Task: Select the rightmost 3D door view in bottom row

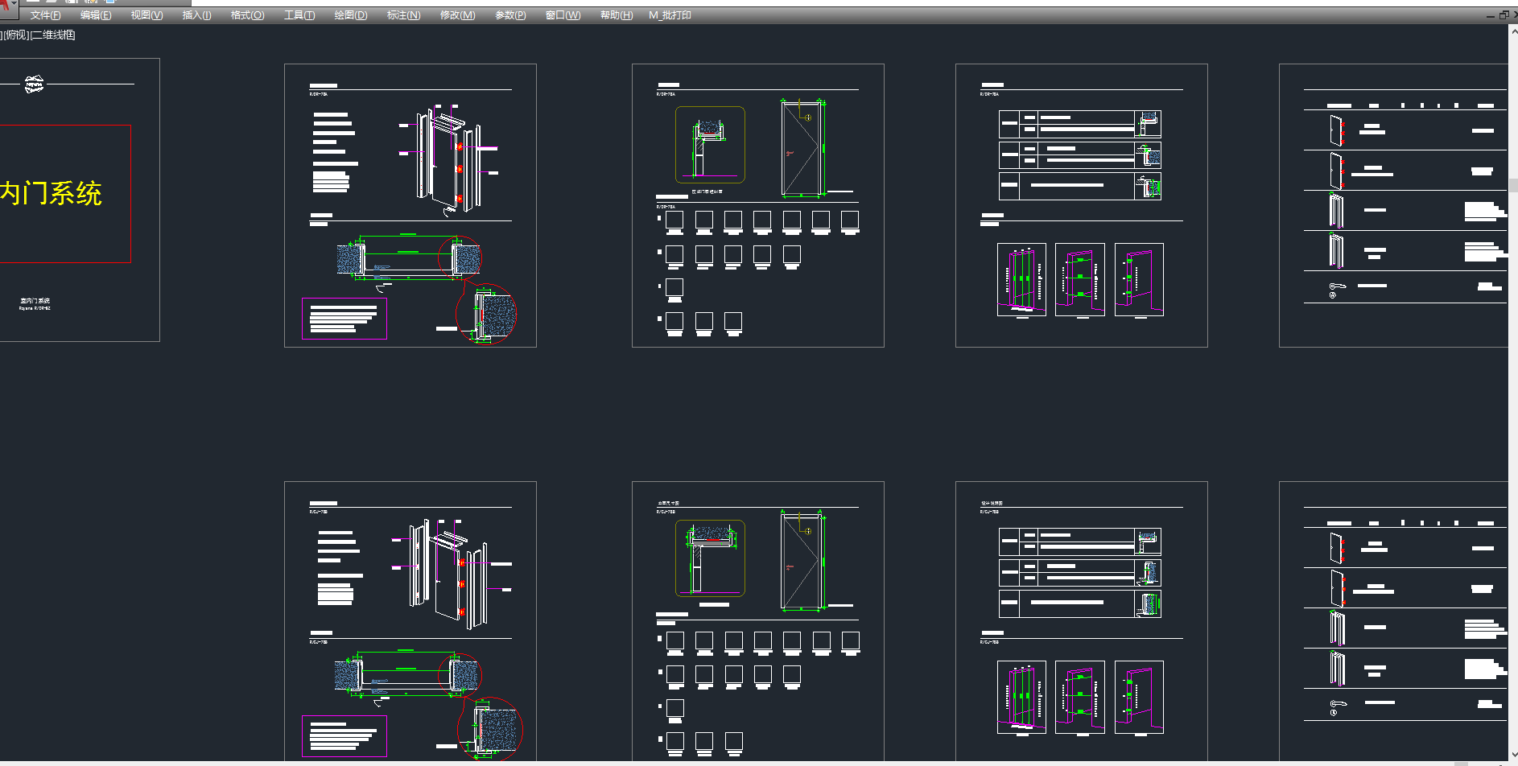Action: click(1139, 697)
